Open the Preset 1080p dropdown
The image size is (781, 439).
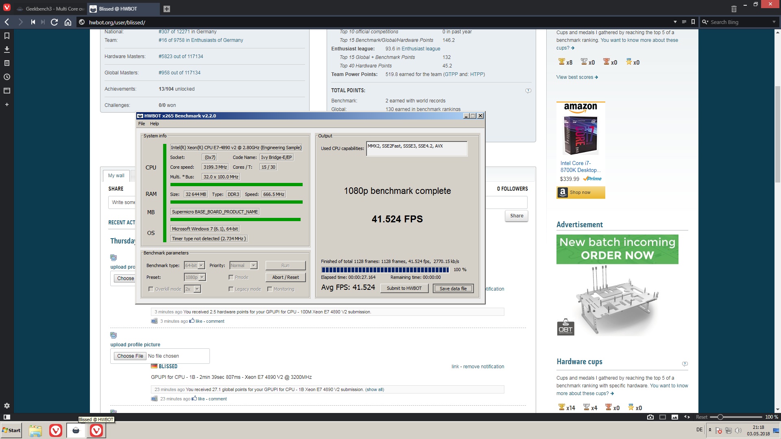(195, 277)
